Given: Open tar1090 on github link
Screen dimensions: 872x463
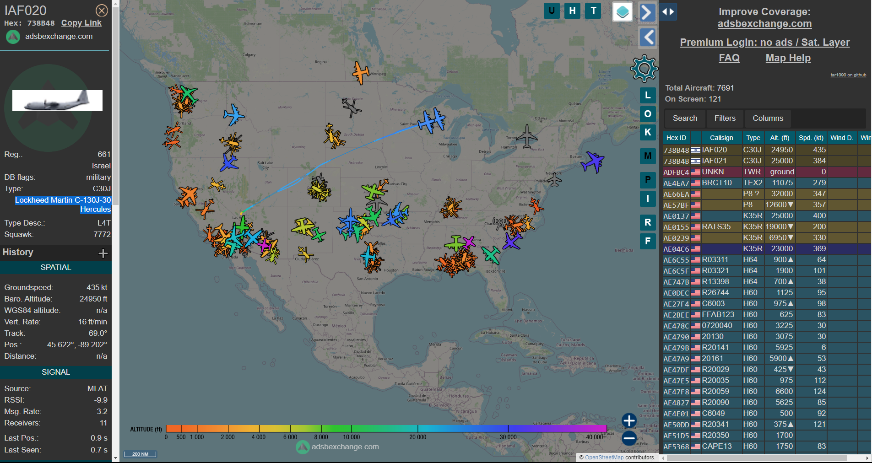Looking at the screenshot, I should pos(848,75).
